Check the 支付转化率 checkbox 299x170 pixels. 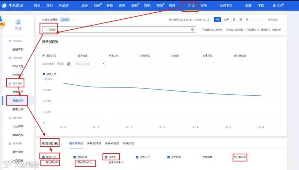point(231,157)
